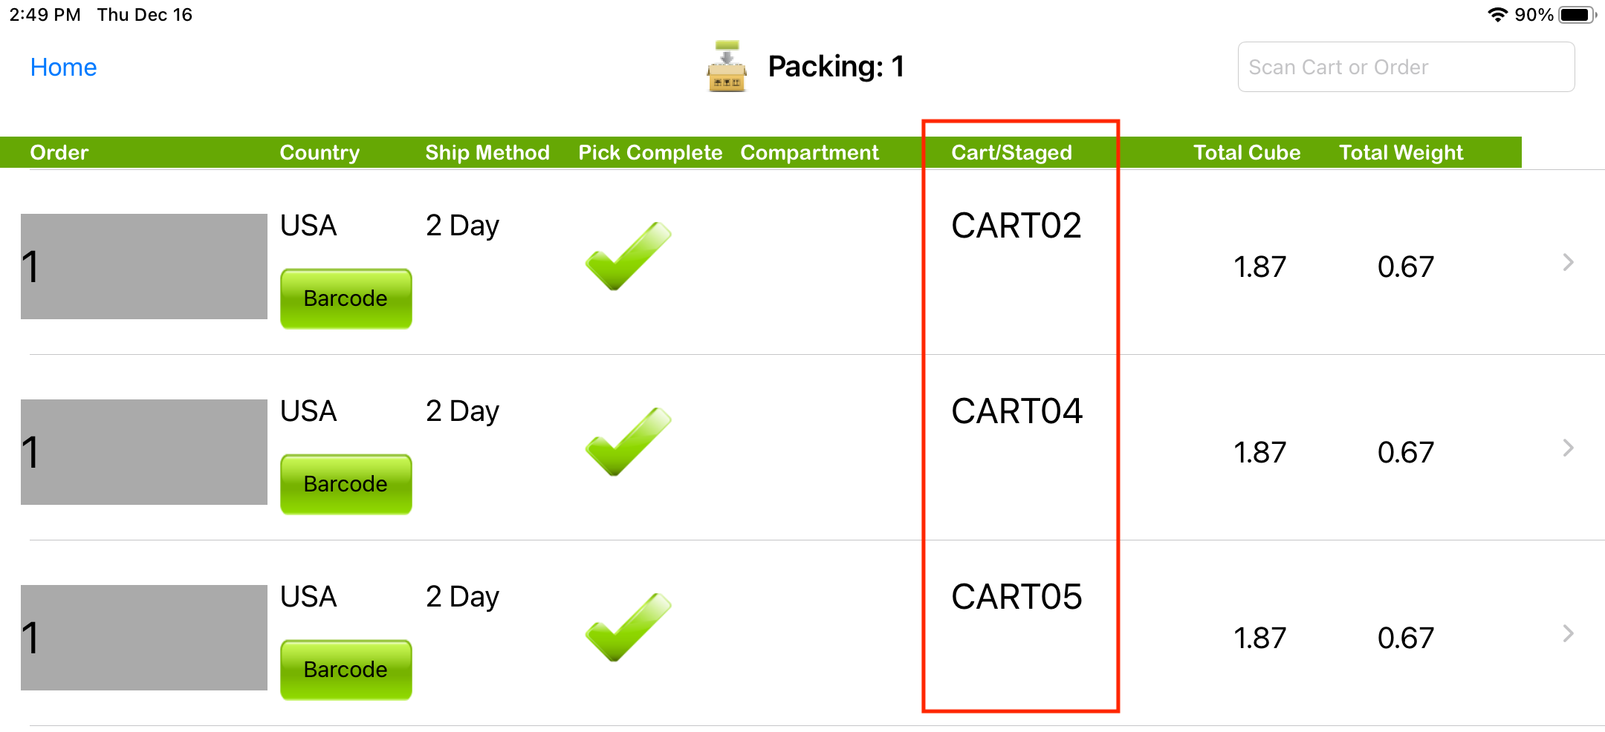Click the Cart/Staged column header

tap(1011, 152)
